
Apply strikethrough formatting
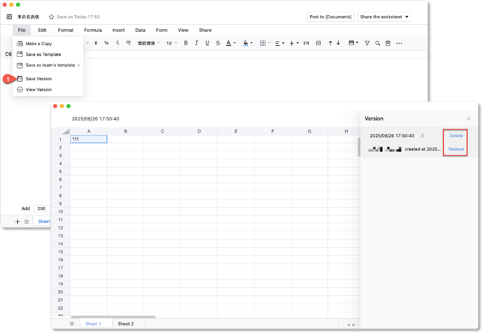coord(218,43)
